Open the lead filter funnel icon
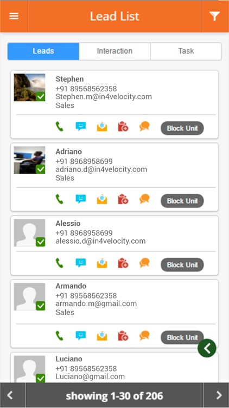Screen dimensions: 229x408 click(x=215, y=16)
